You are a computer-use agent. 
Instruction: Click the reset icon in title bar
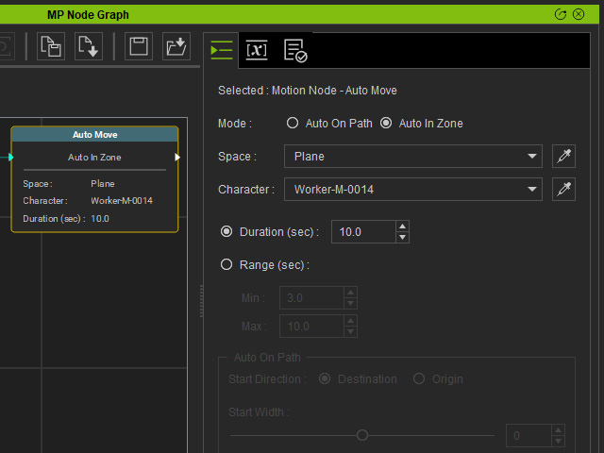[x=561, y=15]
